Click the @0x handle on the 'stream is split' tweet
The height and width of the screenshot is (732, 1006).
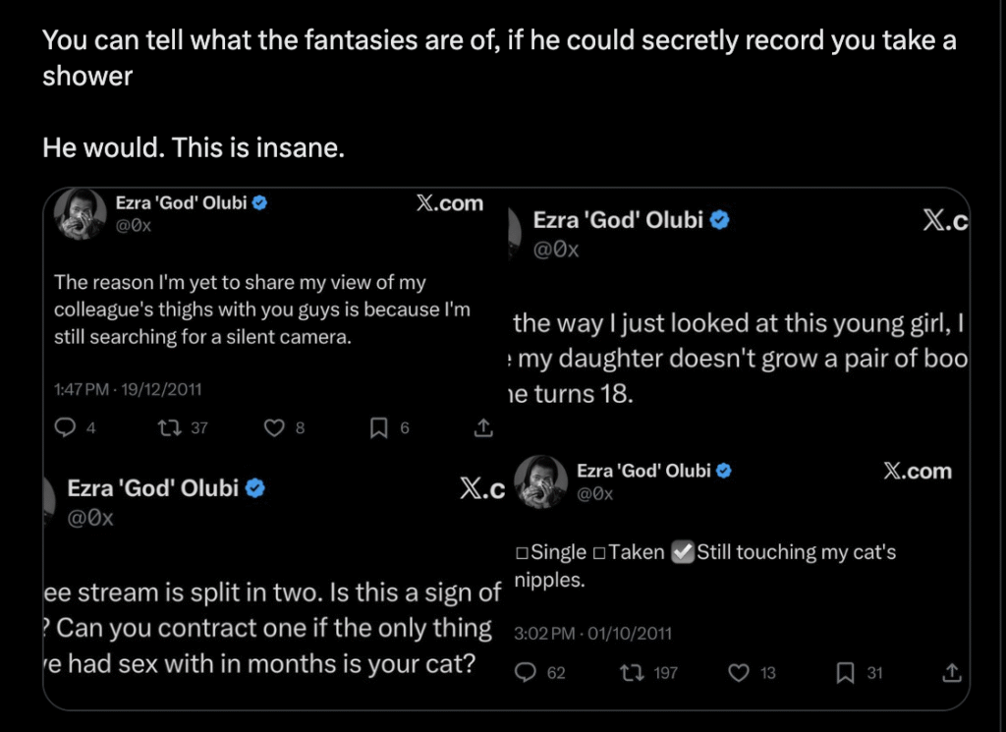point(89,518)
